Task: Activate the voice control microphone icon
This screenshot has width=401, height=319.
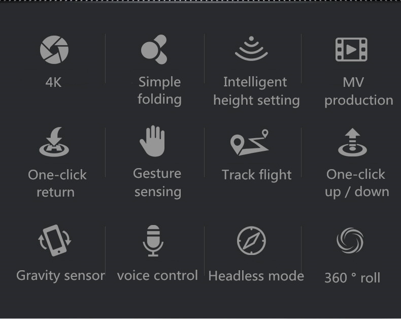Action: [x=153, y=241]
